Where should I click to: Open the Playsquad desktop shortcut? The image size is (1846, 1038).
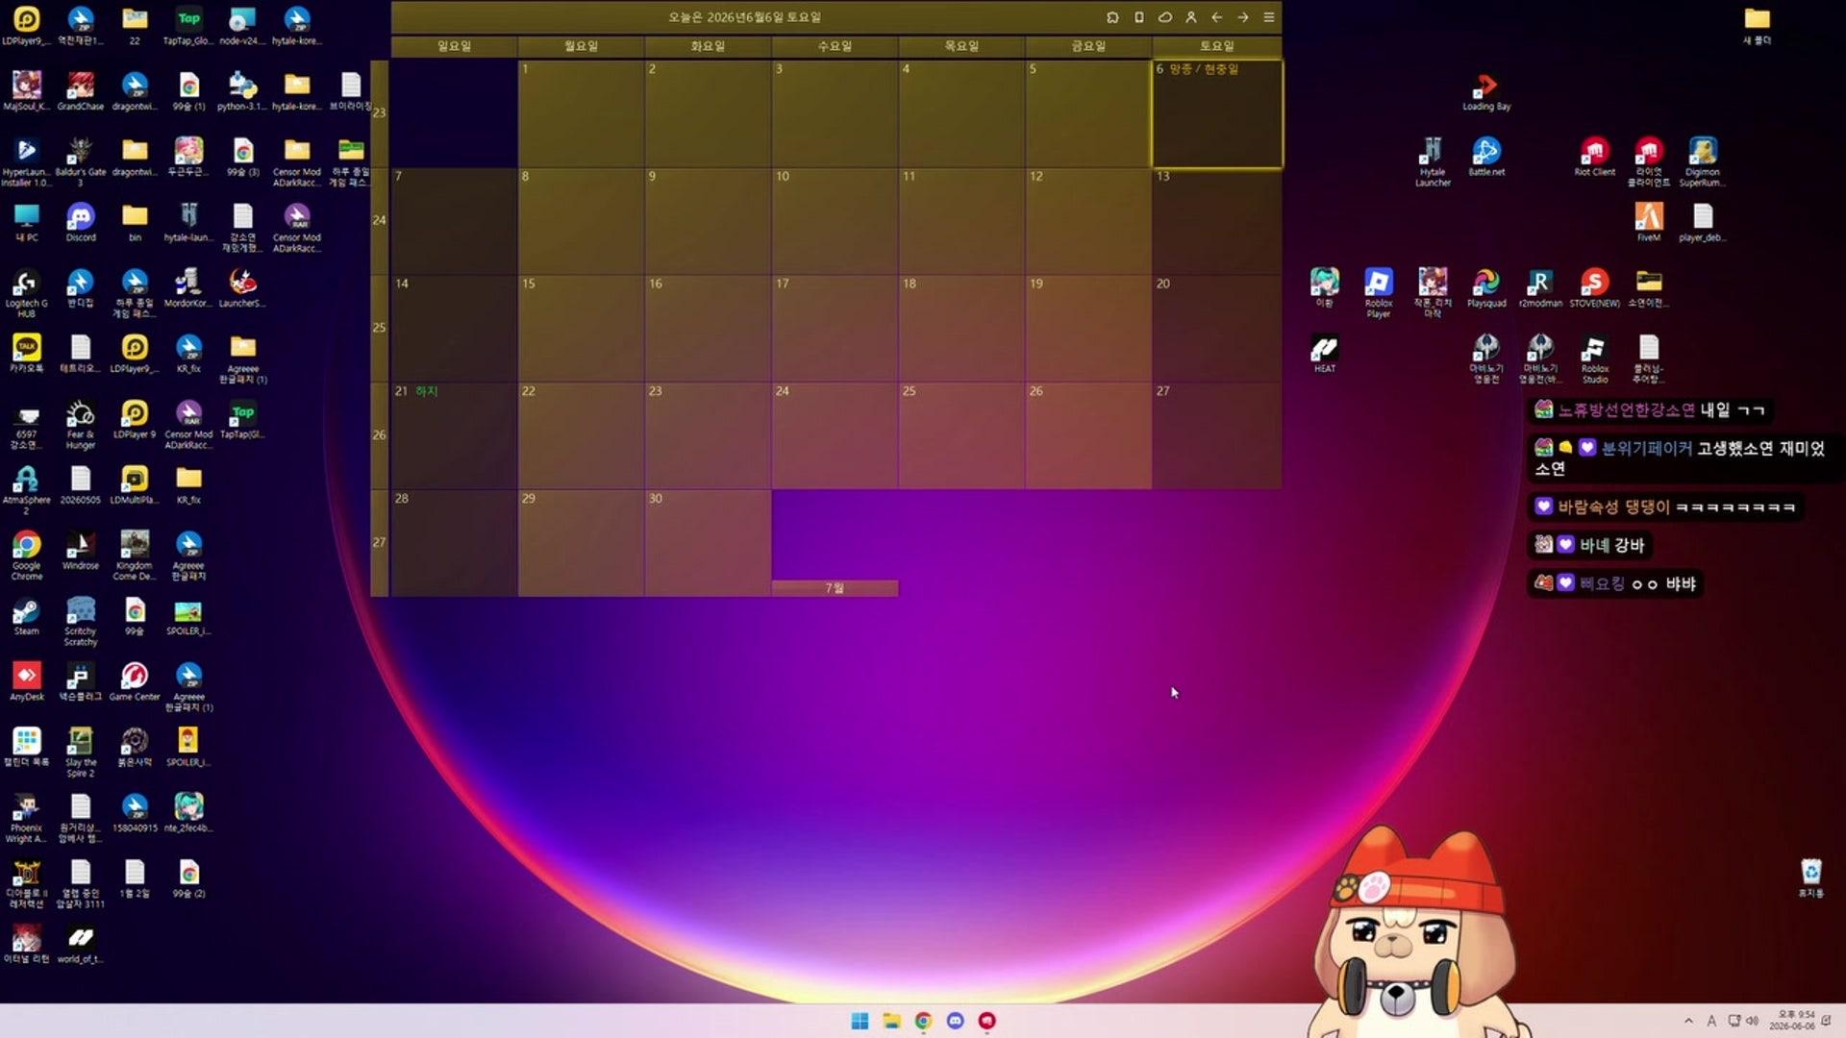tap(1486, 287)
